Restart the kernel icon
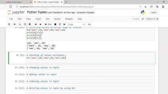This screenshot has width=168, height=94. [x=60, y=24]
